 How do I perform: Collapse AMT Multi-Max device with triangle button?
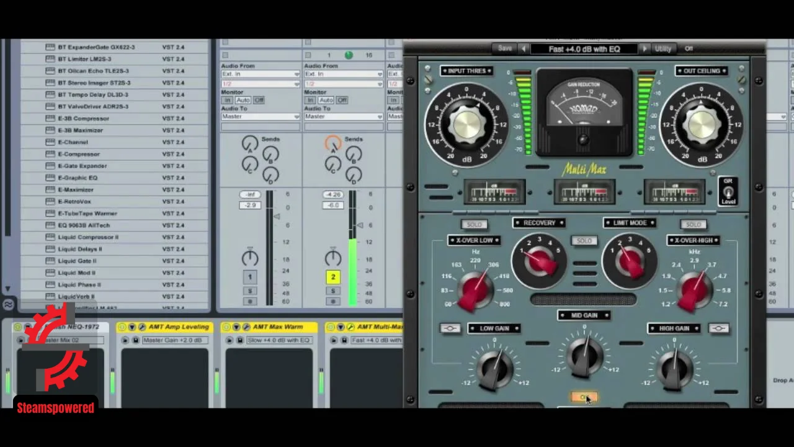[341, 327]
